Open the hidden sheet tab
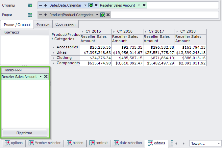 click(x=75, y=143)
